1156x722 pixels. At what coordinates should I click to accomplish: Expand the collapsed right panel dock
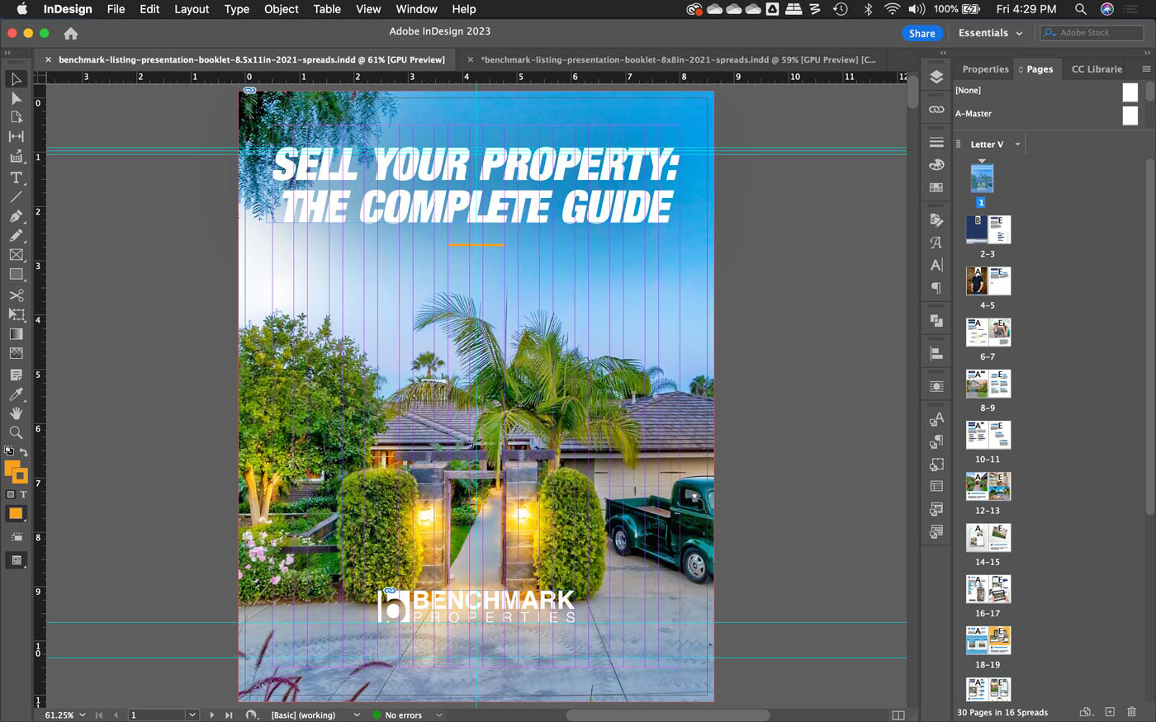click(943, 52)
